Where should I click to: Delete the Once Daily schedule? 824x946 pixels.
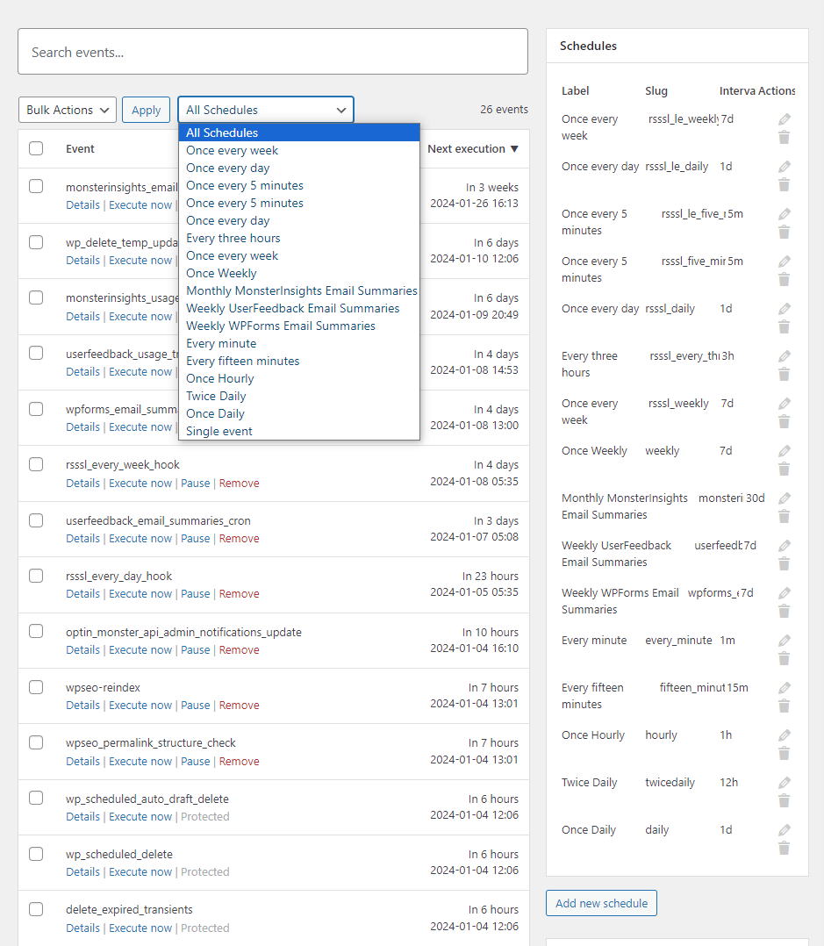(x=785, y=849)
